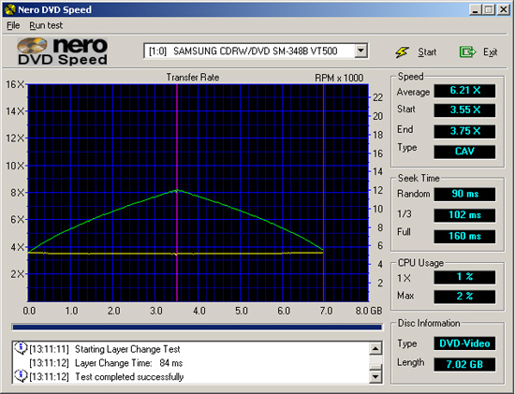Viewport: 515px width, 394px height.
Task: Open the Run test menu
Action: [46, 25]
